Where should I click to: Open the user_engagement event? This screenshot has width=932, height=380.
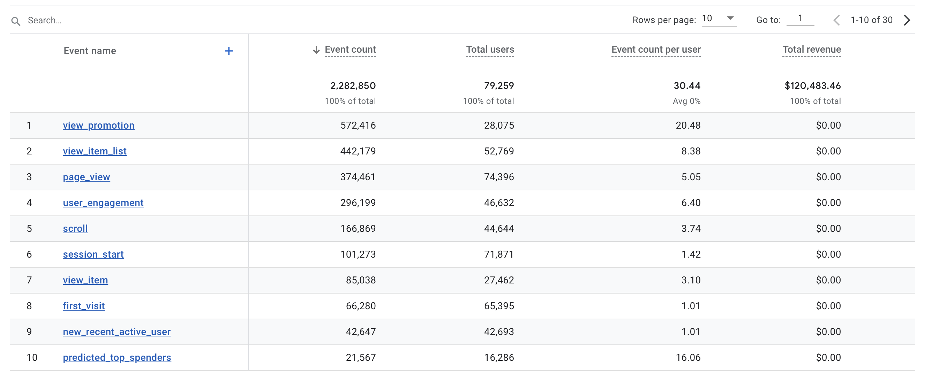point(103,203)
